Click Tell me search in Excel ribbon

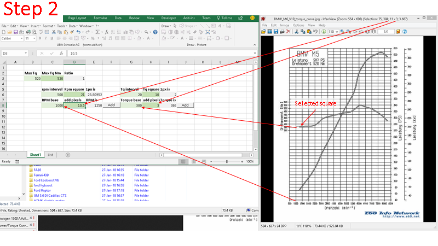tap(224, 18)
